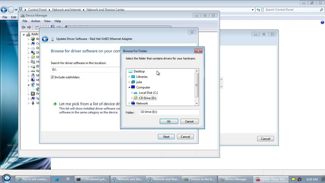
Task: Select the USB controllers plug icon
Action: 33,103
